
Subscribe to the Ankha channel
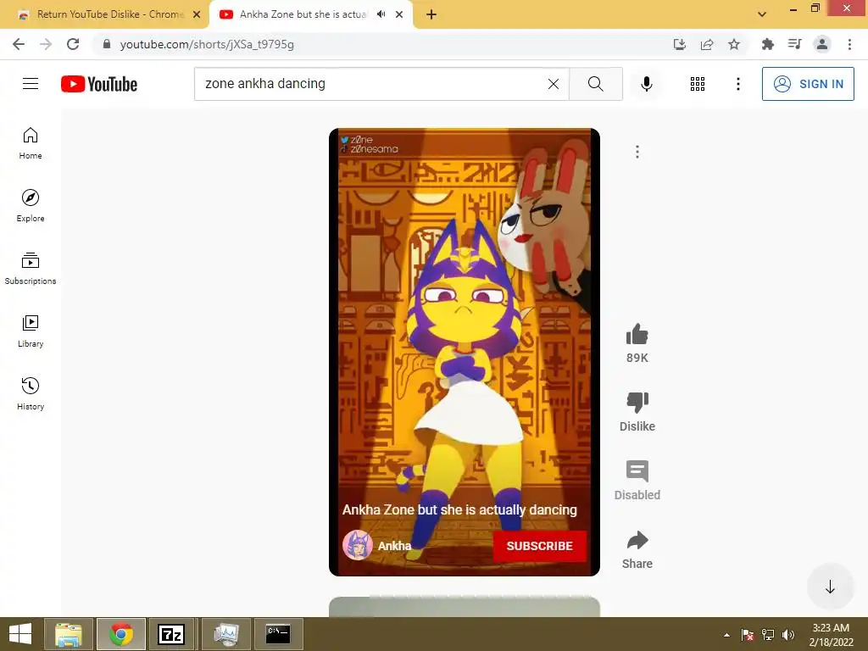pyautogui.click(x=539, y=546)
